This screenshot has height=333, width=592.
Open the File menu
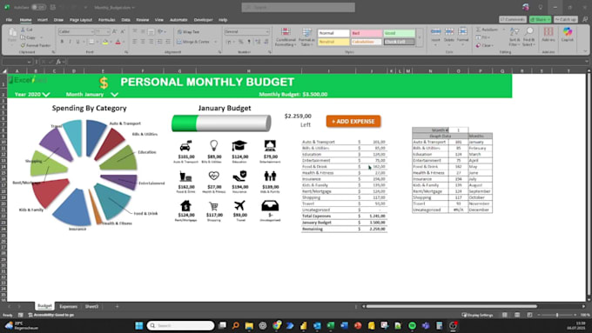9,20
